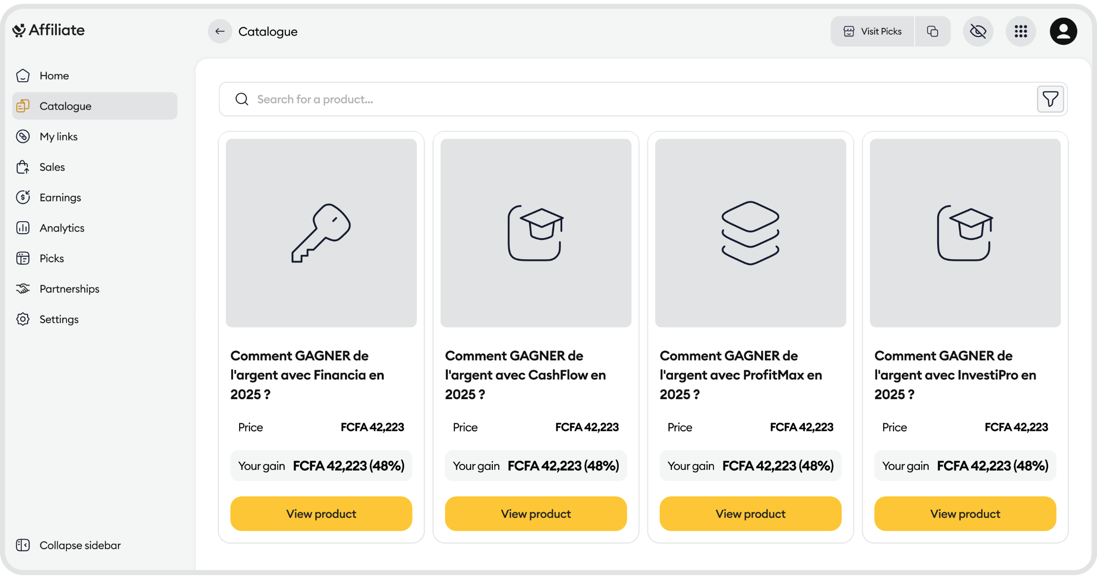Click the filter funnel icon
The height and width of the screenshot is (578, 1097).
point(1050,100)
